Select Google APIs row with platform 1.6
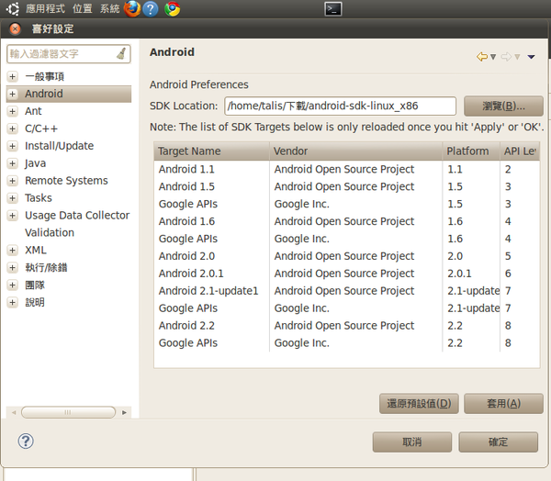 [347, 239]
